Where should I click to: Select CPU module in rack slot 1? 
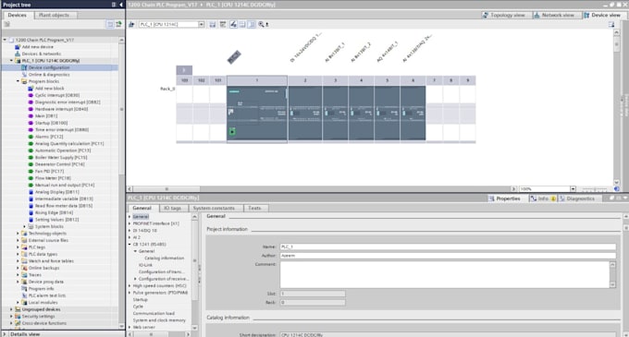click(x=257, y=114)
